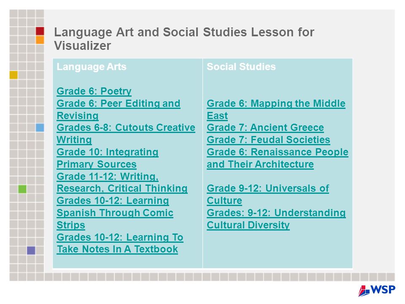This screenshot has width=405, height=304.
Task: Follow the Grade 7: Ancient Greece link
Action: pyautogui.click(x=265, y=128)
